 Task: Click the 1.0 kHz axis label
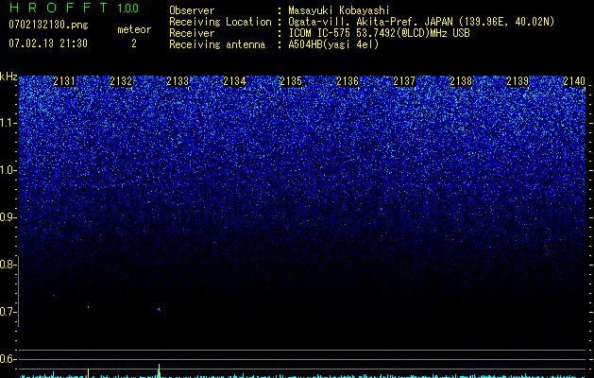[x=8, y=170]
